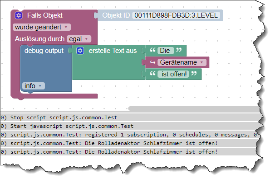275x183 pixels.
Task: Click the "erstelle Text aus" block label
Action: (112, 51)
